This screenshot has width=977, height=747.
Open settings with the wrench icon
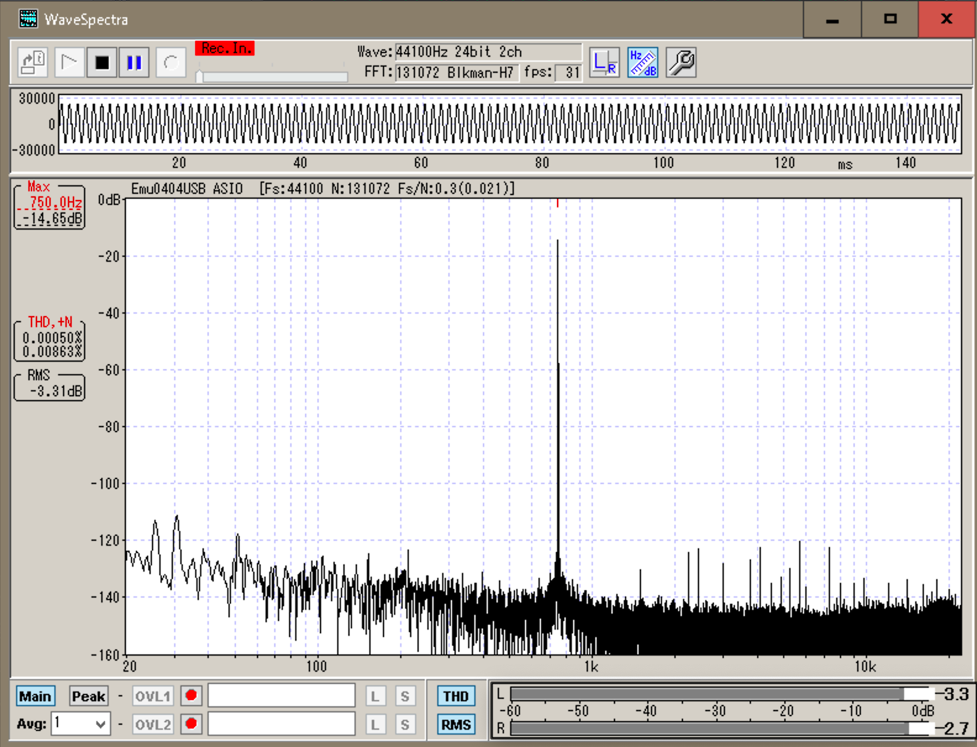tap(681, 63)
